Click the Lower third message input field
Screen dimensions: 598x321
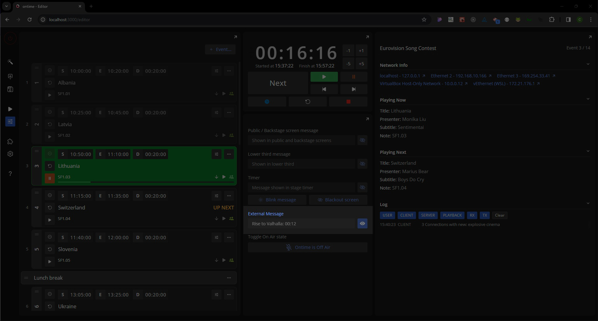pyautogui.click(x=301, y=164)
